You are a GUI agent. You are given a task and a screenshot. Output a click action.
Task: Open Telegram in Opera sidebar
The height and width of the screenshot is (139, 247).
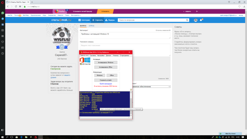[2, 19]
